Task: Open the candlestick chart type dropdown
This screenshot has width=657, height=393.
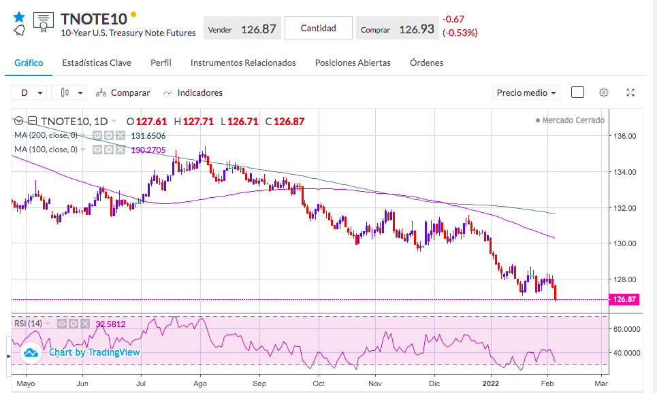Action: (69, 92)
